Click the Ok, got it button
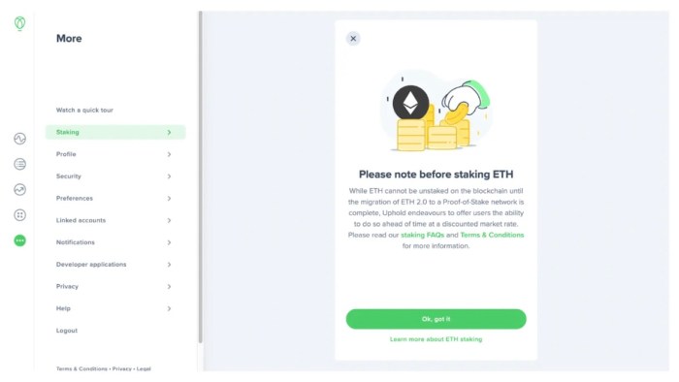The height and width of the screenshot is (382, 679). 436,319
